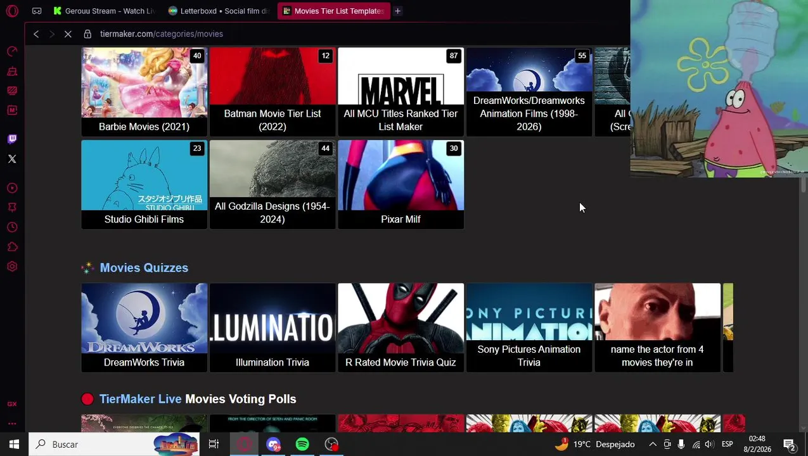
Task: Open Studio Ghibli Films tier list
Action: click(144, 184)
